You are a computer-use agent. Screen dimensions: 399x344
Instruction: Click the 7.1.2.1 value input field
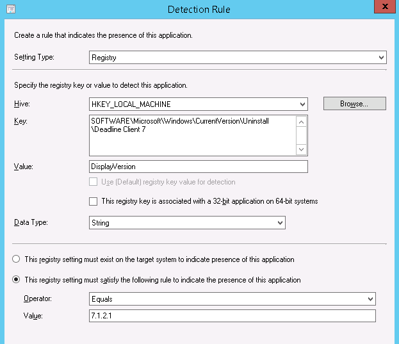coord(232,316)
